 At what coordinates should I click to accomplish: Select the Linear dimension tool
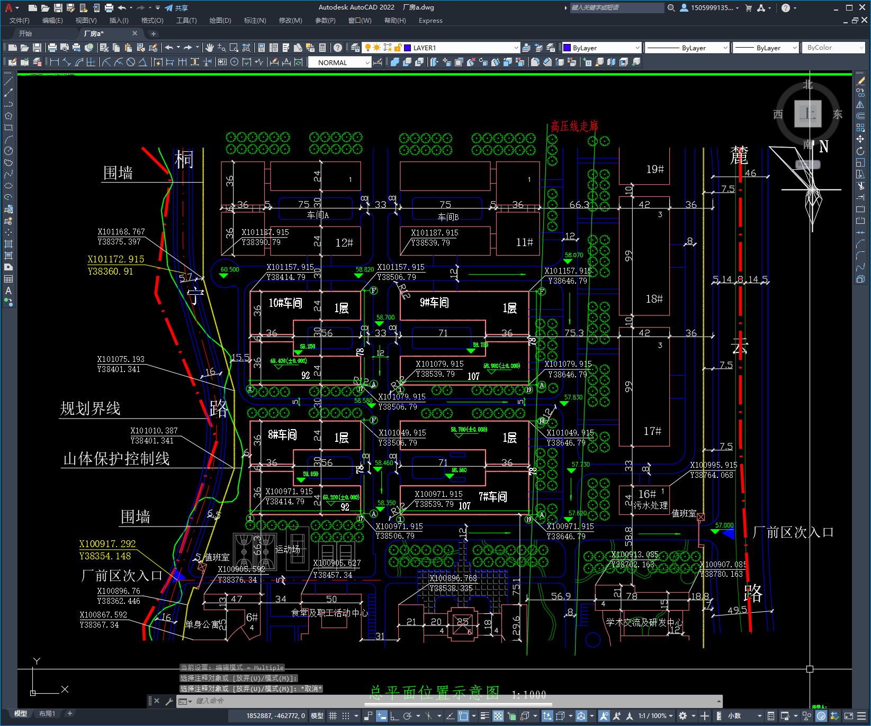[x=54, y=62]
